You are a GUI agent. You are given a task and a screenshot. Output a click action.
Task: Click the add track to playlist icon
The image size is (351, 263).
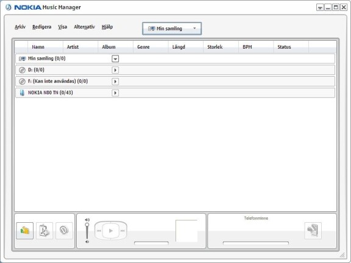click(x=44, y=231)
